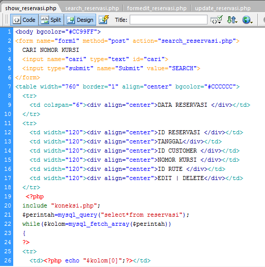Switch to Code view
This screenshot has height=267, width=265.
pyautogui.click(x=24, y=20)
